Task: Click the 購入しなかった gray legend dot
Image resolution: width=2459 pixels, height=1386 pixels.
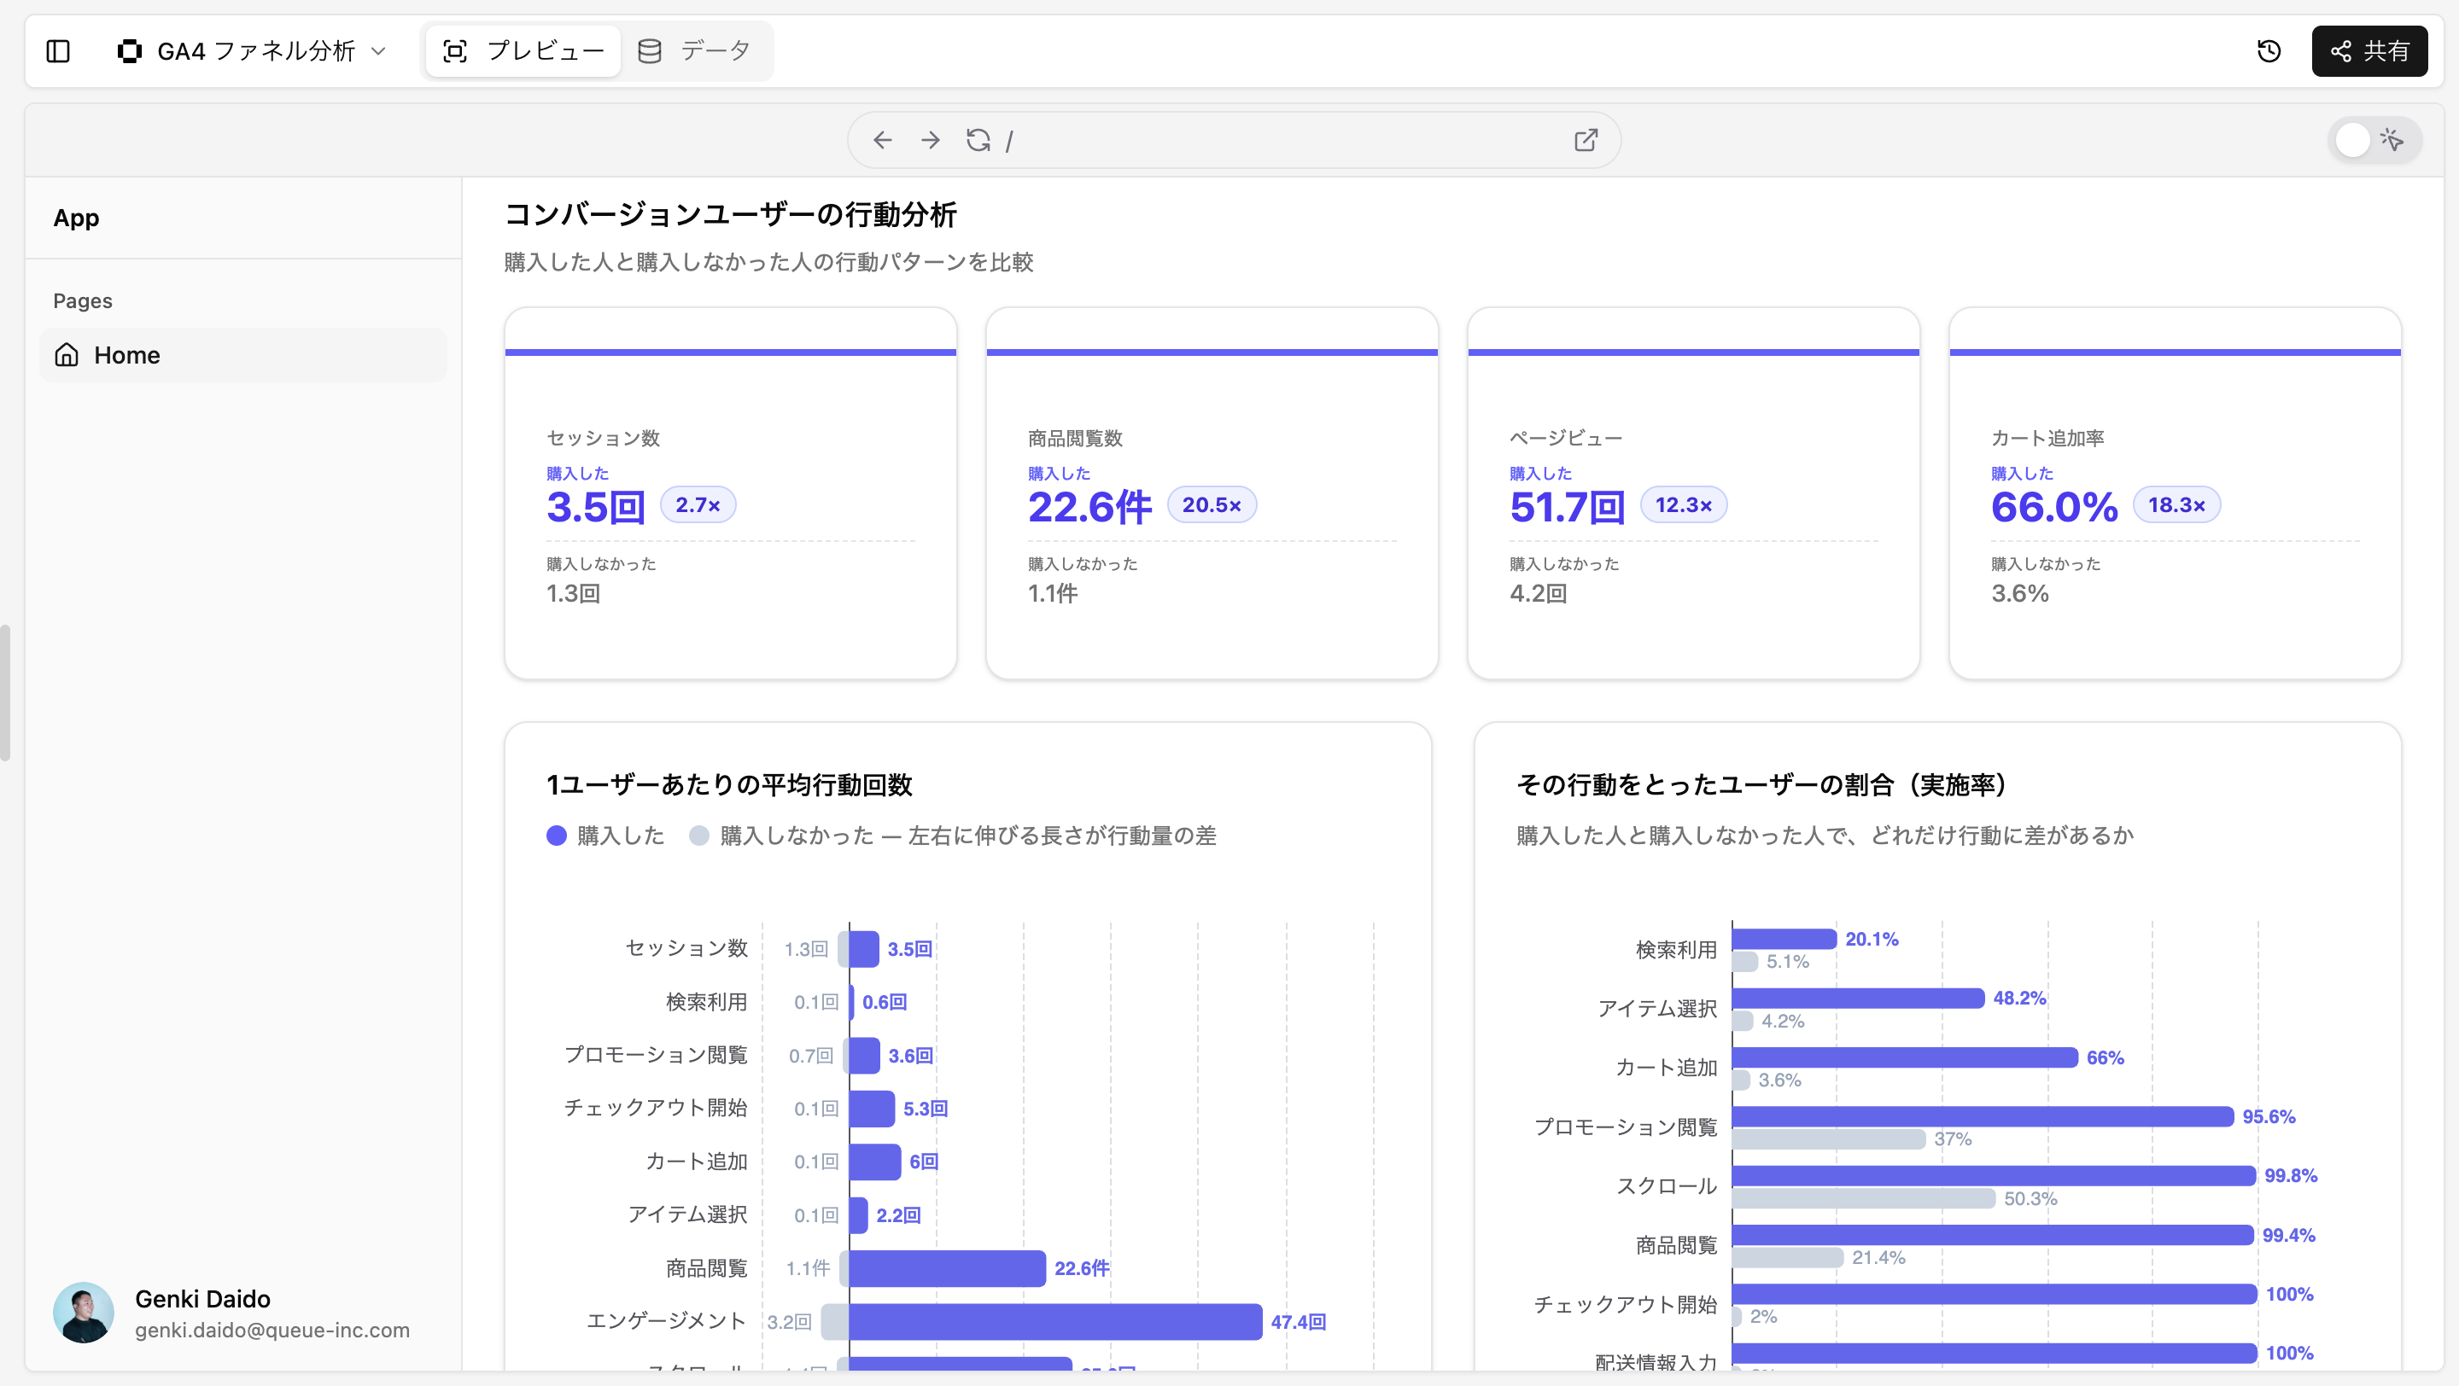Action: 698,836
